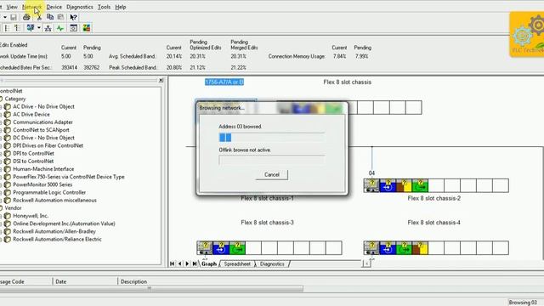
Task: Cancel the Browsing network dialog
Action: (x=272, y=174)
